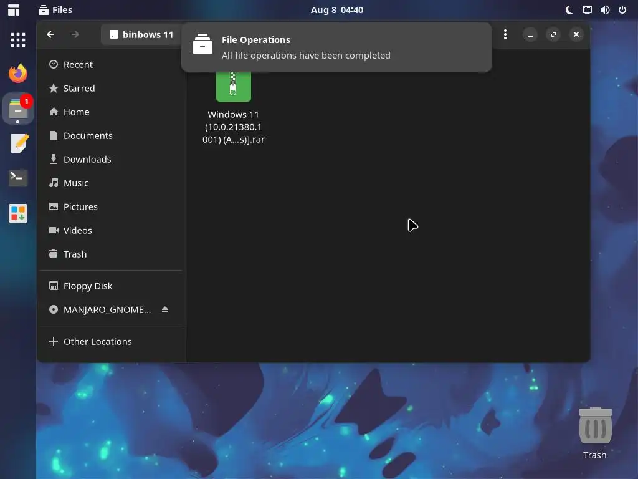Open the three-dot menu in Files
638x479 pixels.
tap(505, 35)
